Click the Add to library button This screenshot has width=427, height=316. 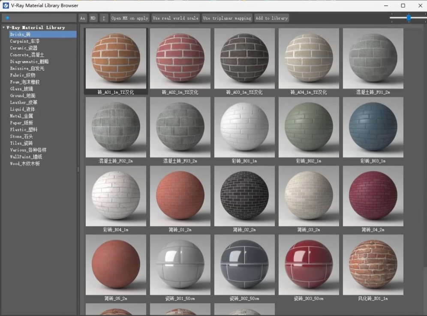pyautogui.click(x=271, y=18)
